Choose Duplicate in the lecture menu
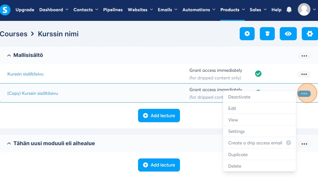 click(x=238, y=155)
